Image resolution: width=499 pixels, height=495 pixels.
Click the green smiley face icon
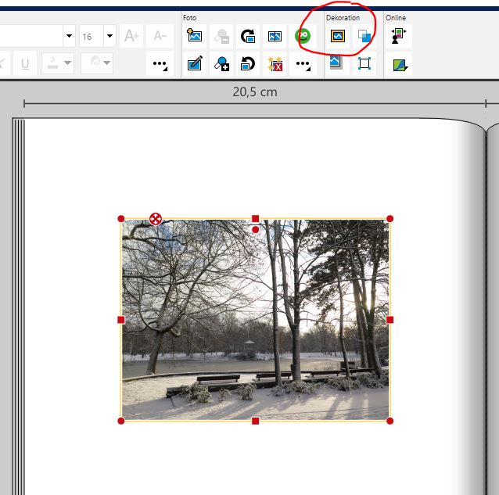pyautogui.click(x=303, y=36)
